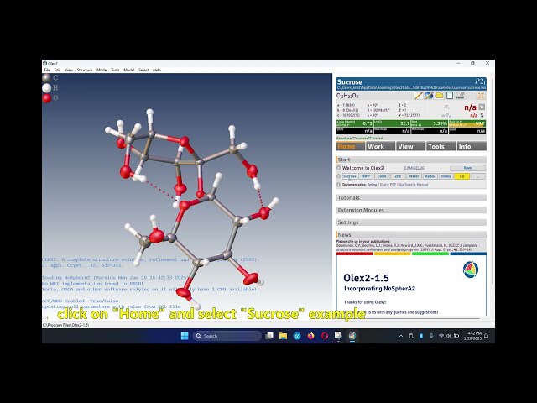Click the blank page icon in header

(450, 96)
